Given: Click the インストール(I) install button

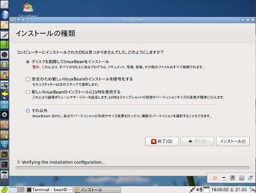Looking at the screenshot, I should [x=233, y=141].
